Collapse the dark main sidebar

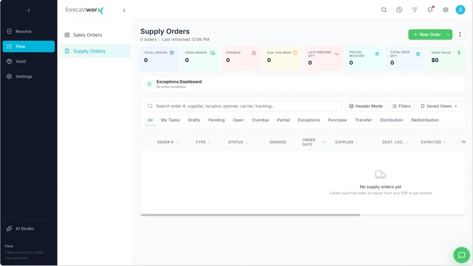click(28, 10)
